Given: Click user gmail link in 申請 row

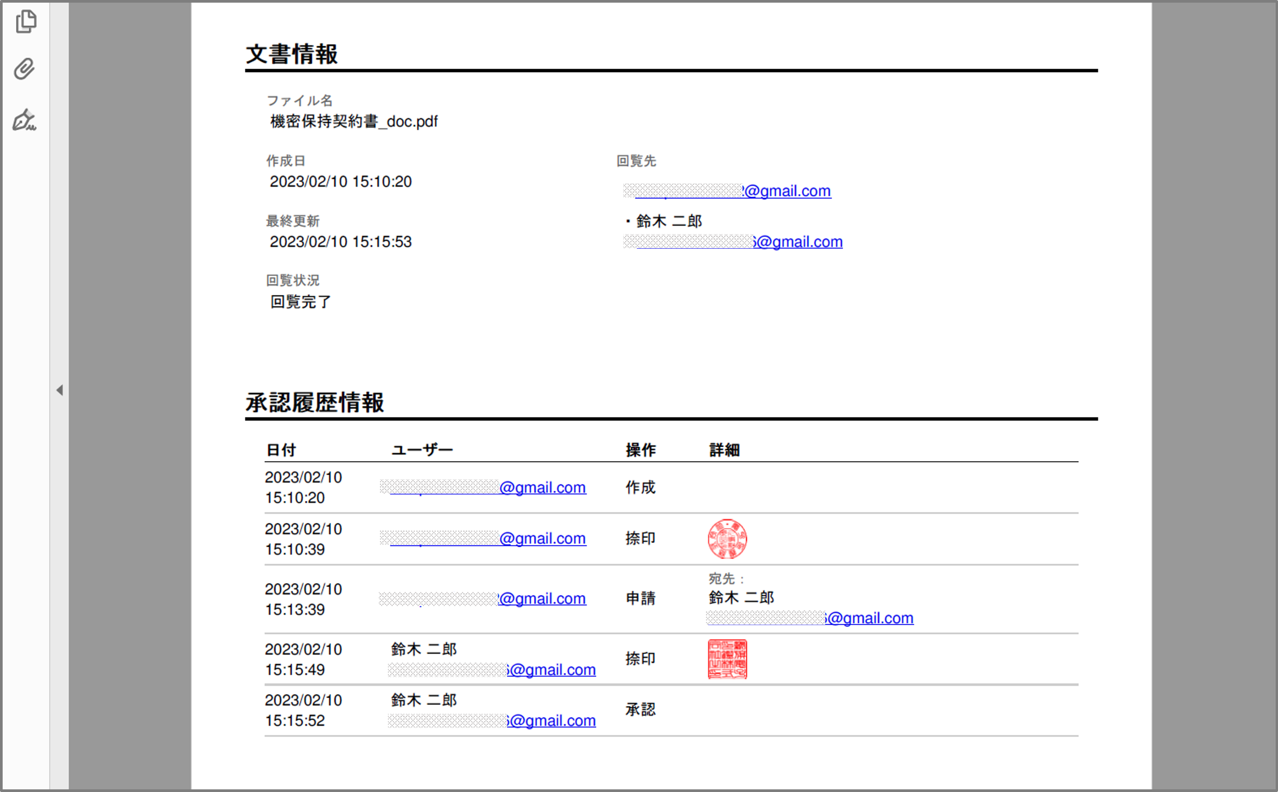Looking at the screenshot, I should (x=542, y=599).
